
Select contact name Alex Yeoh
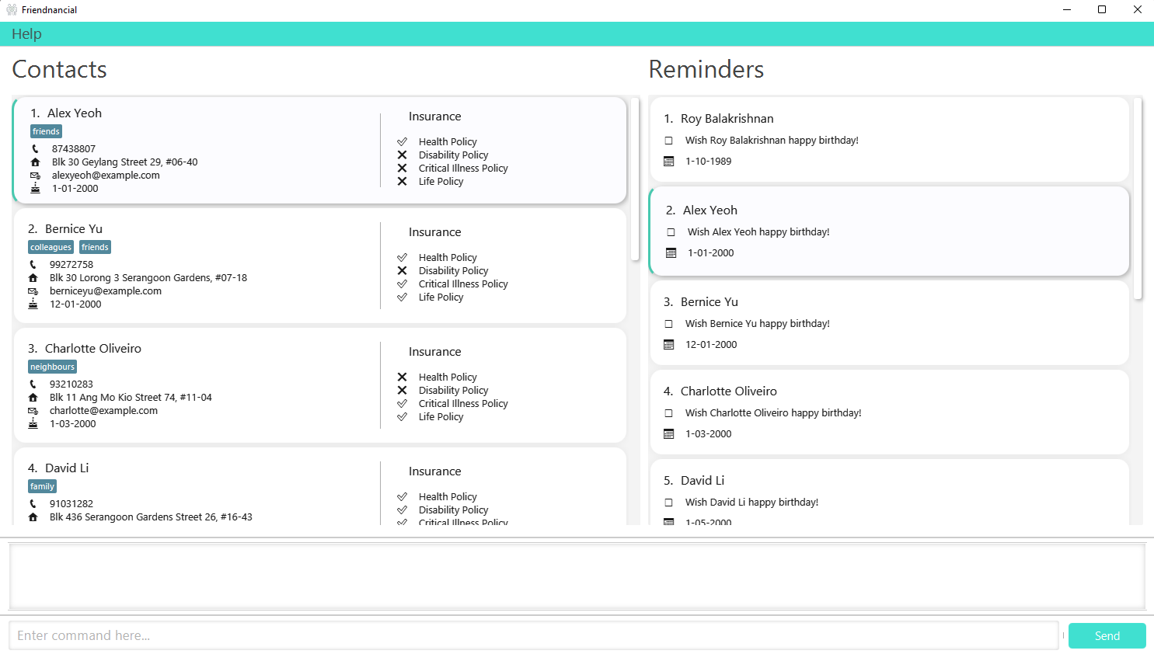(75, 113)
